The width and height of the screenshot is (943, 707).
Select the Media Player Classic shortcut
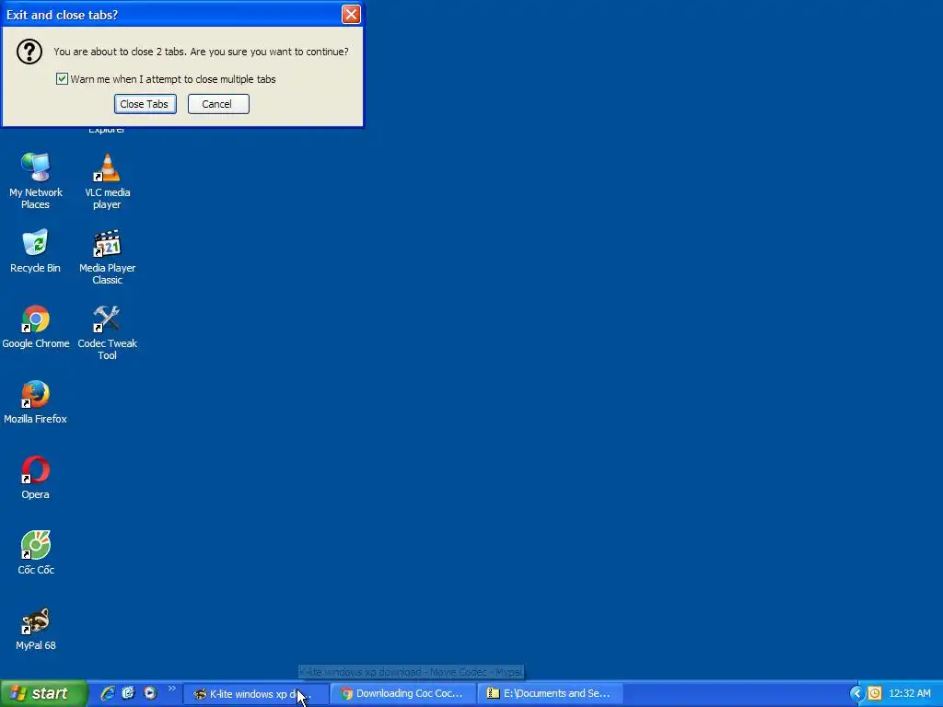pos(107,257)
